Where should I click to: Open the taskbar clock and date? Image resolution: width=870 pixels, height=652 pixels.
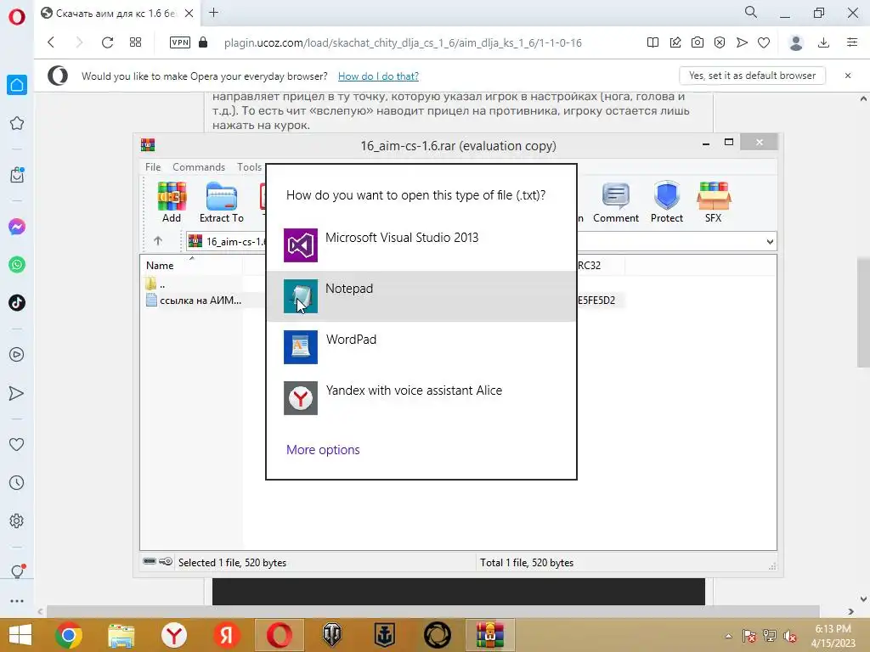833,635
